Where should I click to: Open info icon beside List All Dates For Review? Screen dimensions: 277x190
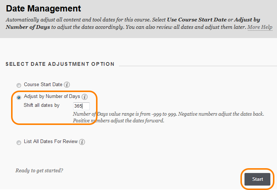[x=82, y=142]
